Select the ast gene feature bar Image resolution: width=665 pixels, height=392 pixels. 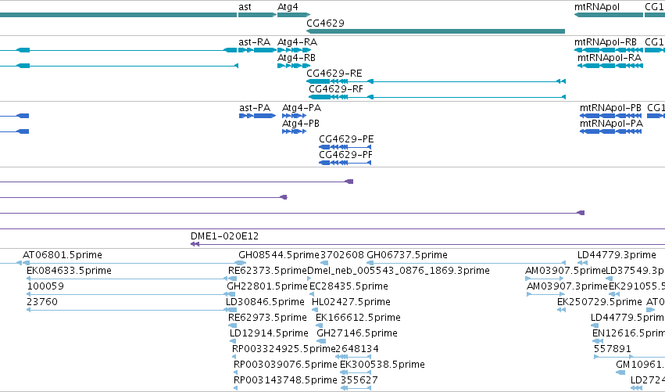(x=257, y=15)
